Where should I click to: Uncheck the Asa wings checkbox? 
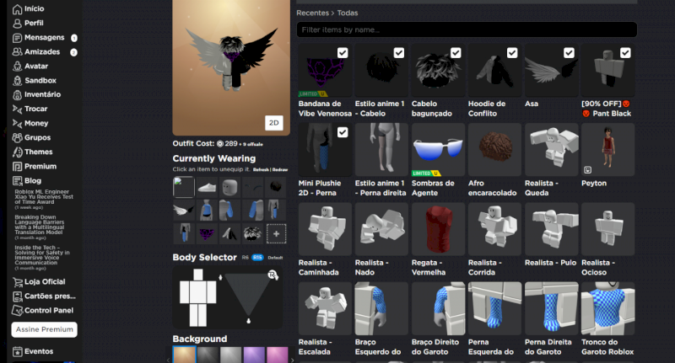tap(569, 53)
